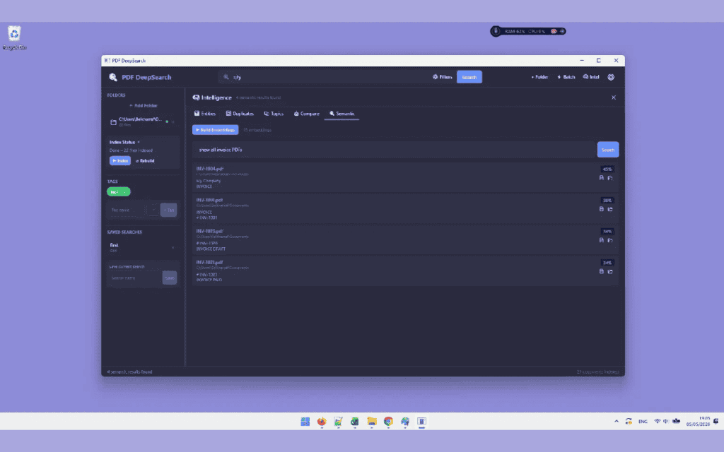Open Wi-Fi network settings in tray

click(x=658, y=421)
